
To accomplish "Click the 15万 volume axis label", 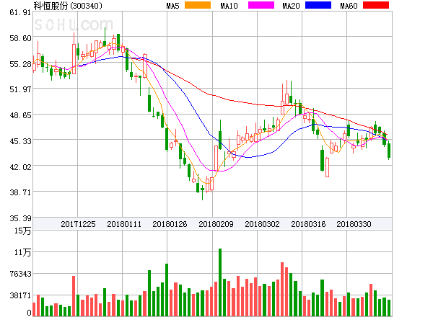I will pyautogui.click(x=22, y=231).
